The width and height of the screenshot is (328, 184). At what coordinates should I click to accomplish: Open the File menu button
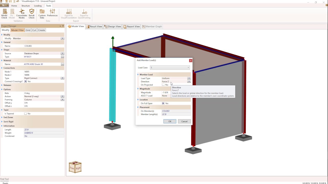[x=4, y=5]
